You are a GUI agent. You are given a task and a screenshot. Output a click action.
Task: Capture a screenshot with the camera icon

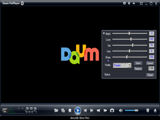point(112,110)
